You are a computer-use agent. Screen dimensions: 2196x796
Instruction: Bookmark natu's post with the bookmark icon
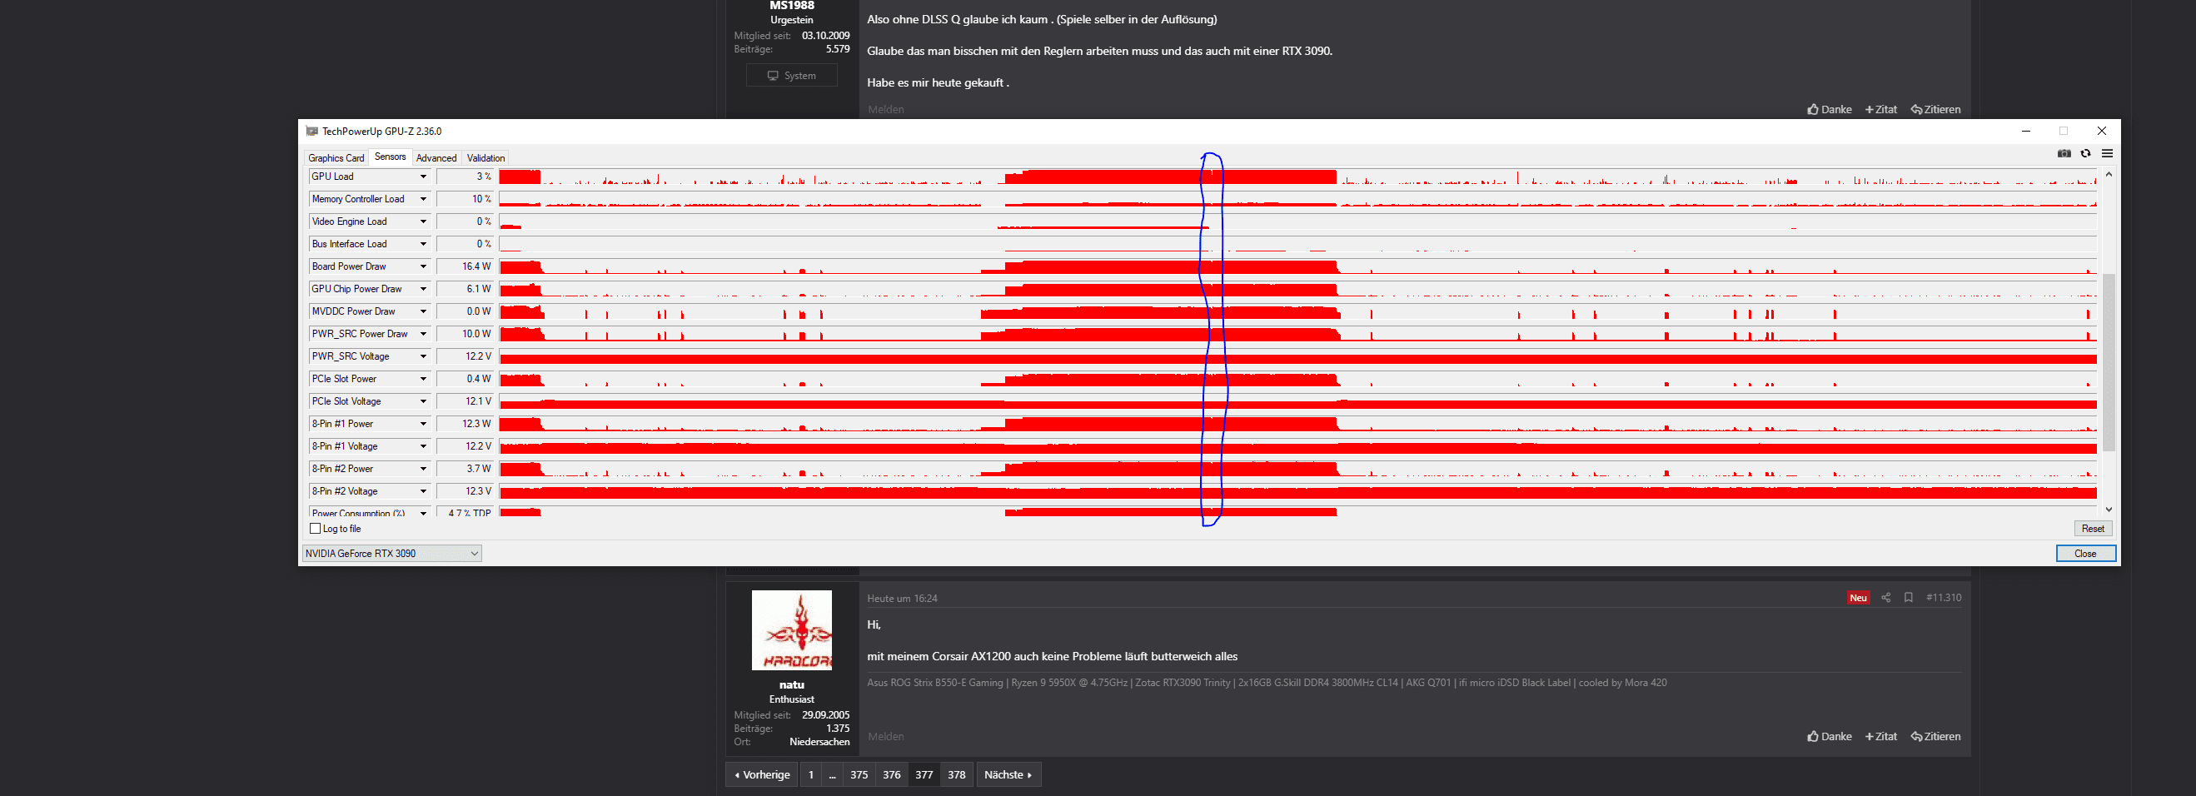(x=1909, y=598)
